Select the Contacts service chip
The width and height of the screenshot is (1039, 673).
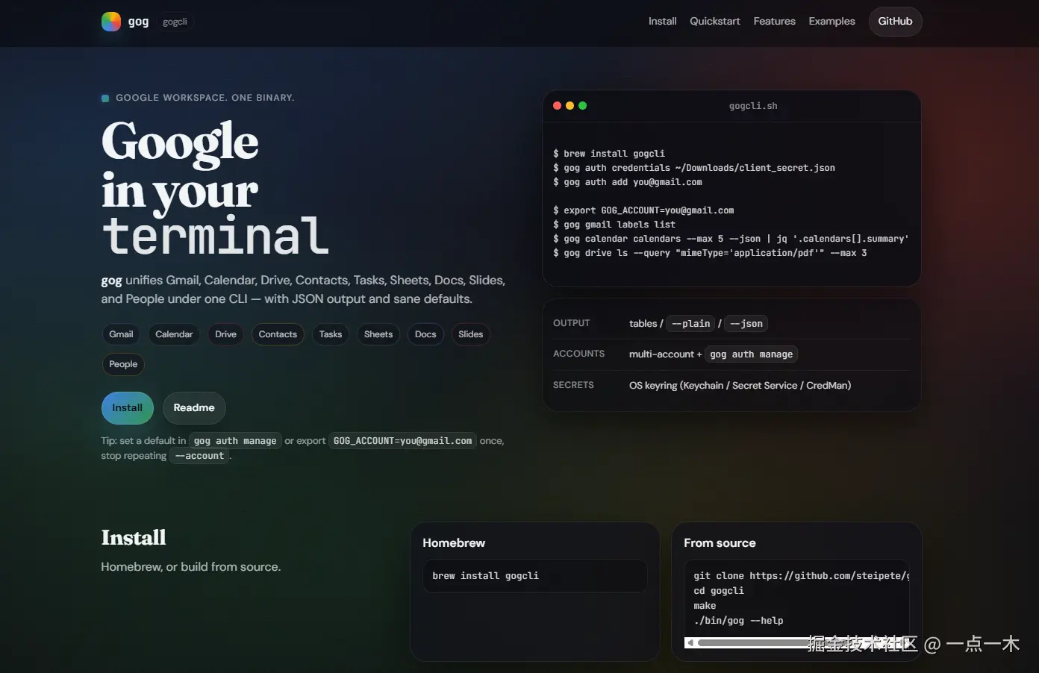[278, 334]
